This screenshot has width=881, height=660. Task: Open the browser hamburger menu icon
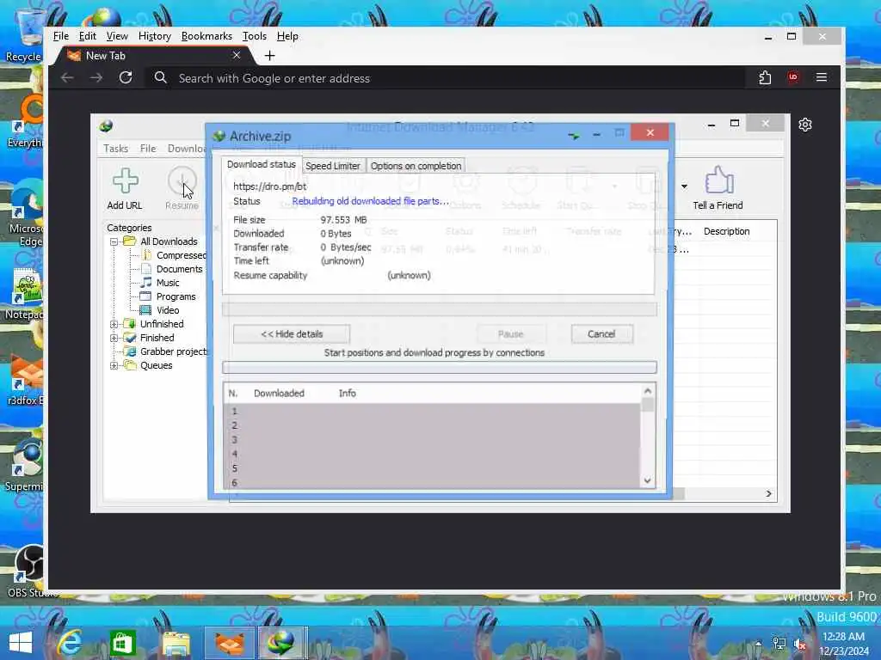(x=822, y=76)
